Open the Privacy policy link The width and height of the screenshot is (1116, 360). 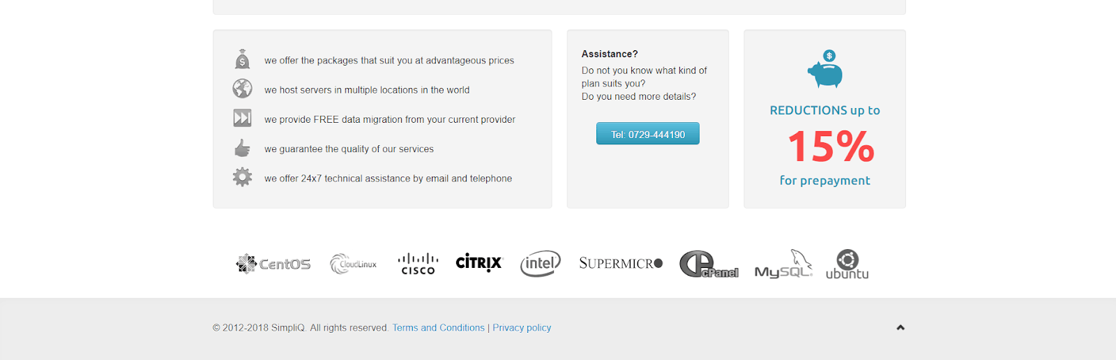522,328
